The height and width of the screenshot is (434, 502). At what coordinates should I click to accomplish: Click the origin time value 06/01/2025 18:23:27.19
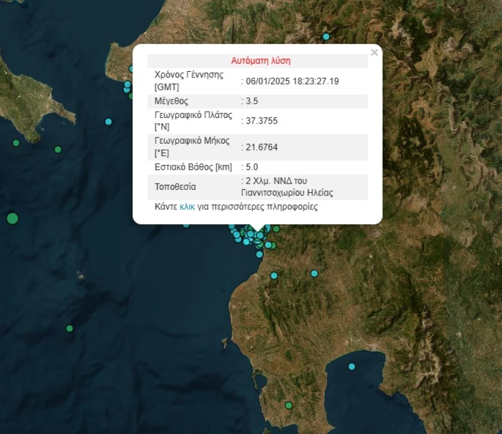click(x=292, y=81)
